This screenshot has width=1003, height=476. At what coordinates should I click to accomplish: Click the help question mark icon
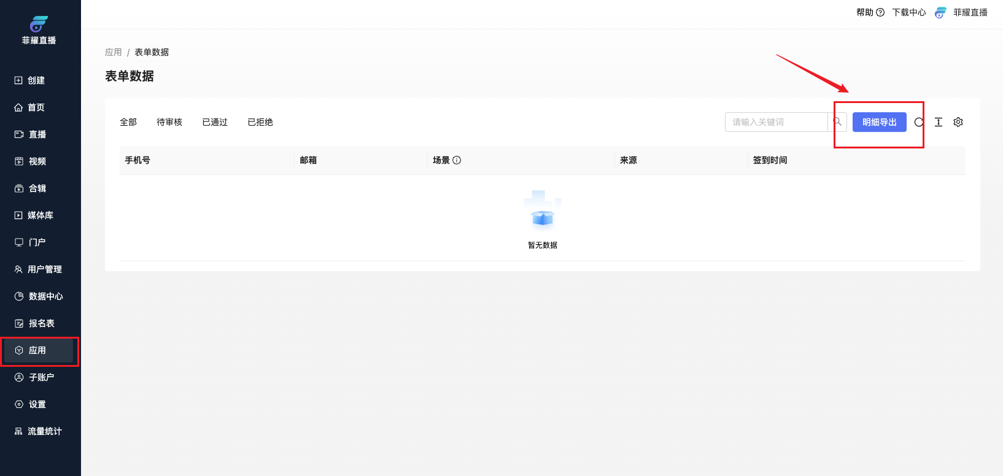(880, 12)
